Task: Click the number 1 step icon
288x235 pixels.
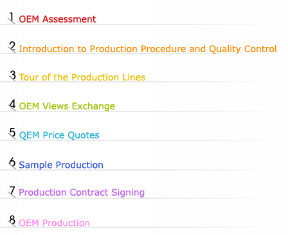Action: (12, 18)
